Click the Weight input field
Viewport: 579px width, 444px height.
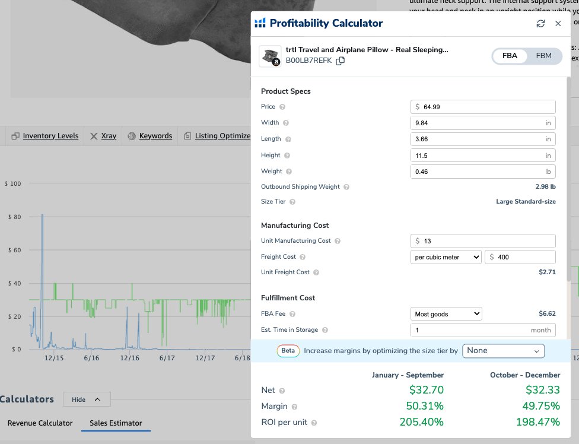[483, 172]
